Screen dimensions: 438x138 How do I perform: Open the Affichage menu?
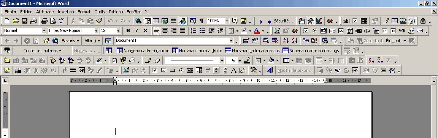click(45, 12)
